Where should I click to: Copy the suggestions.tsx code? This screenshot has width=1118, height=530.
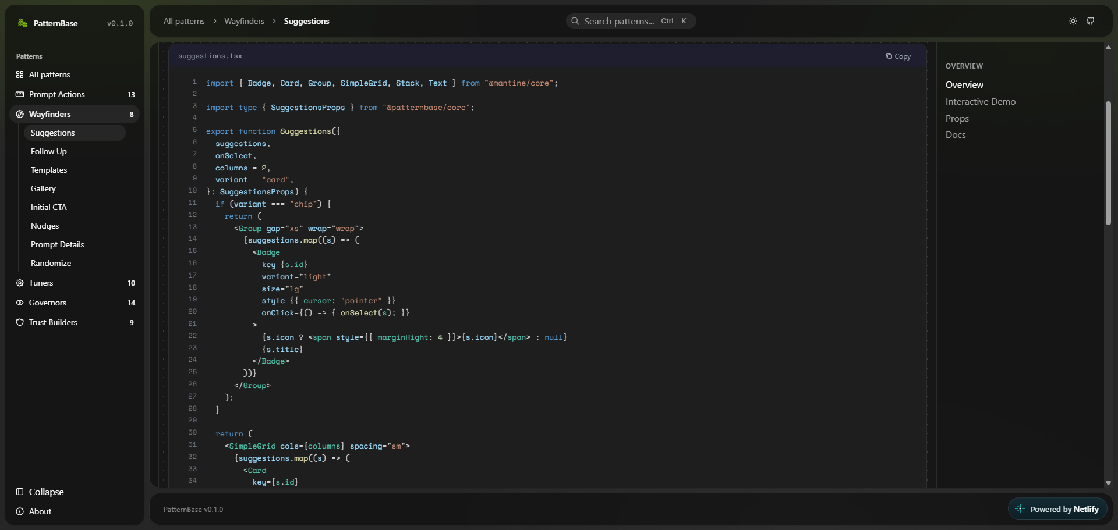(898, 56)
